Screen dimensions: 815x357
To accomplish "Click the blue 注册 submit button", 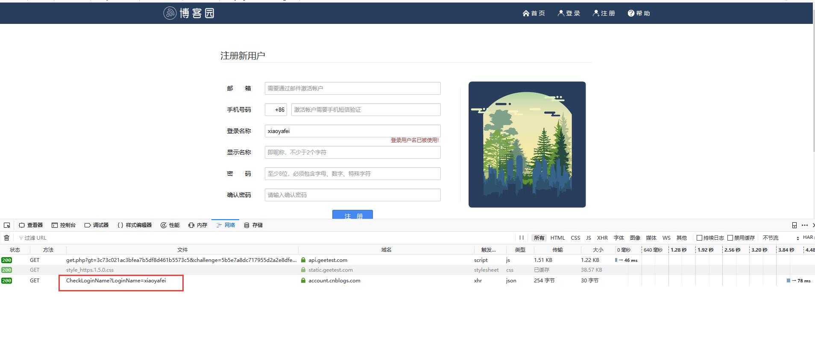I will pyautogui.click(x=352, y=215).
